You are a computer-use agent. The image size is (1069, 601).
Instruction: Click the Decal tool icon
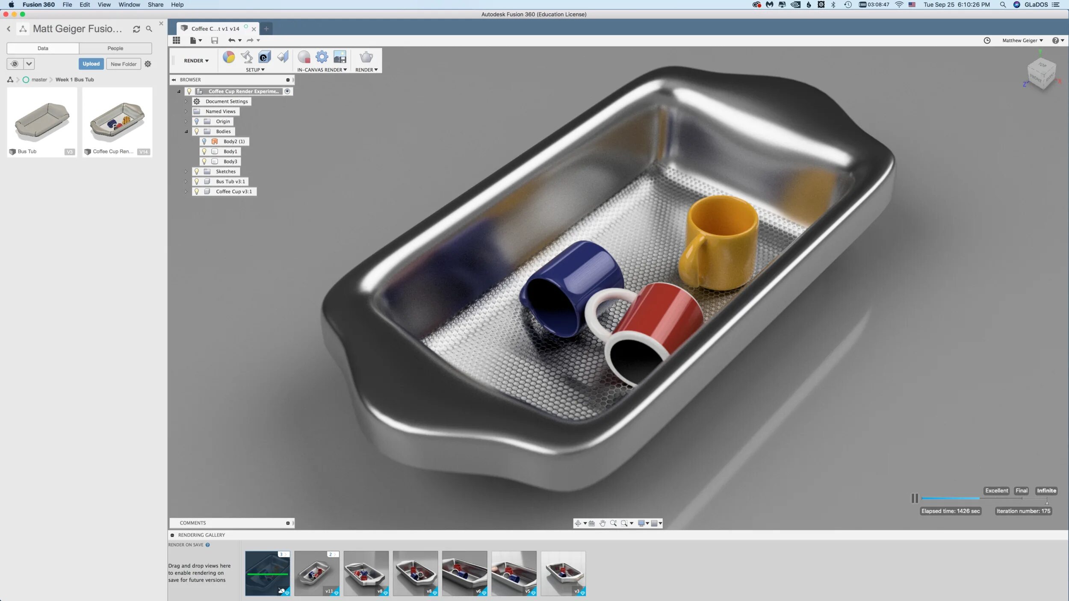click(264, 57)
